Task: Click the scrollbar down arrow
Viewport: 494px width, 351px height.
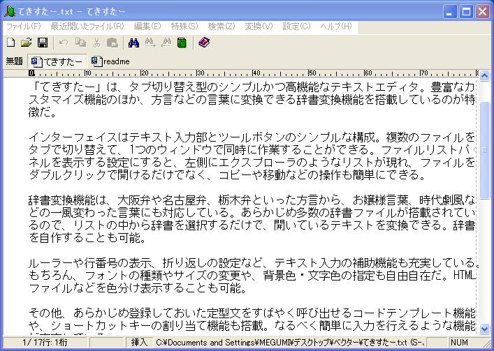Action: (484, 329)
